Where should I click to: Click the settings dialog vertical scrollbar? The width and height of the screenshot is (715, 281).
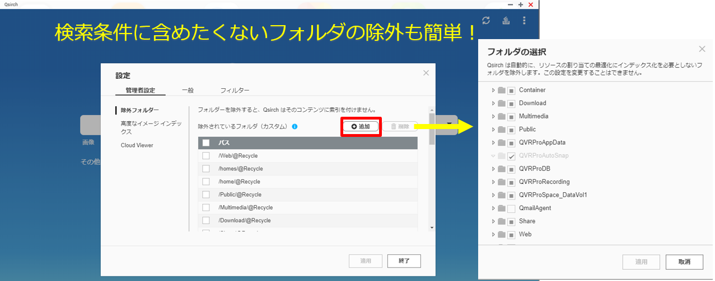pos(432,168)
